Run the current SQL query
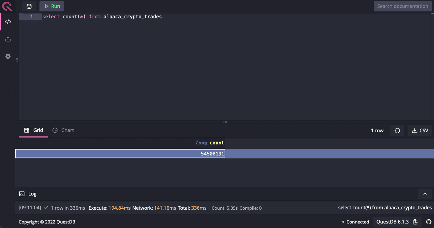This screenshot has height=228, width=434. click(52, 6)
